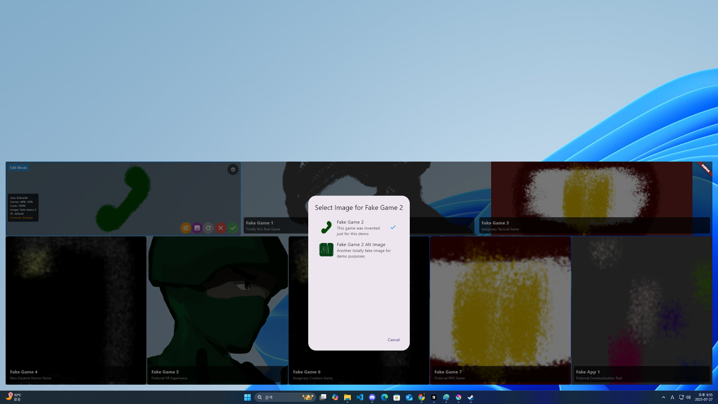This screenshot has width=718, height=404.
Task: Open the help question mark icon
Action: point(233,169)
